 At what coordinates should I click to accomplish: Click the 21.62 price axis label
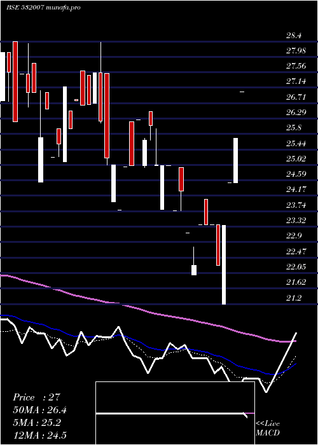click(296, 282)
